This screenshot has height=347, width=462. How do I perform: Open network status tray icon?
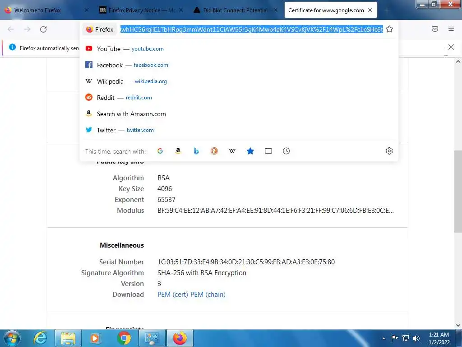click(x=406, y=338)
